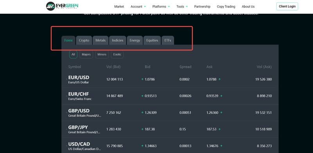Switch to the Crypto tab
This screenshot has height=153, width=313.
(84, 40)
